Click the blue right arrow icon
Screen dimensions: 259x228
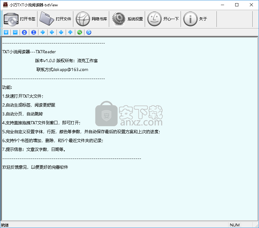43,32
